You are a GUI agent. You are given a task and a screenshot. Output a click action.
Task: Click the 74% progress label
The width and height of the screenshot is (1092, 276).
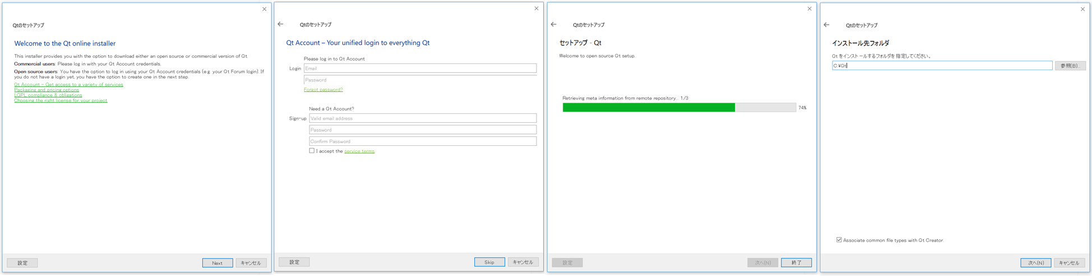(x=802, y=108)
